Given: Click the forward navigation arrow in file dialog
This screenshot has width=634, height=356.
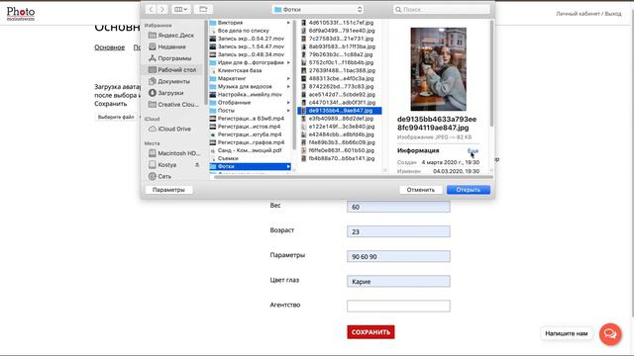Looking at the screenshot, I should [162, 9].
